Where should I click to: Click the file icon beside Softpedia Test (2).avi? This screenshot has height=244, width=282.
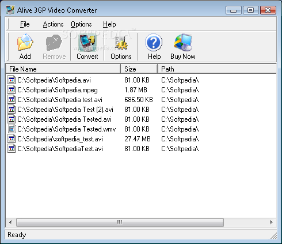click(x=12, y=109)
